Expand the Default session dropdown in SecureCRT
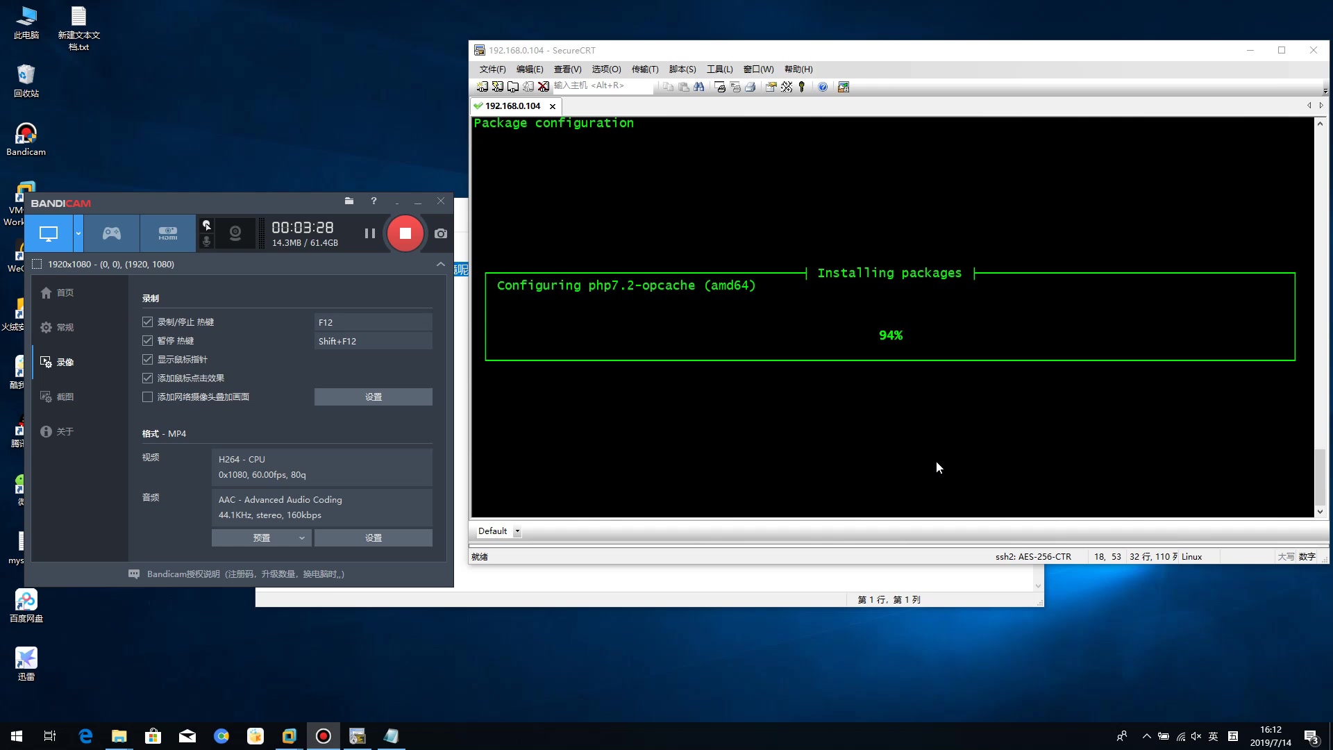The width and height of the screenshot is (1333, 750). pos(517,531)
